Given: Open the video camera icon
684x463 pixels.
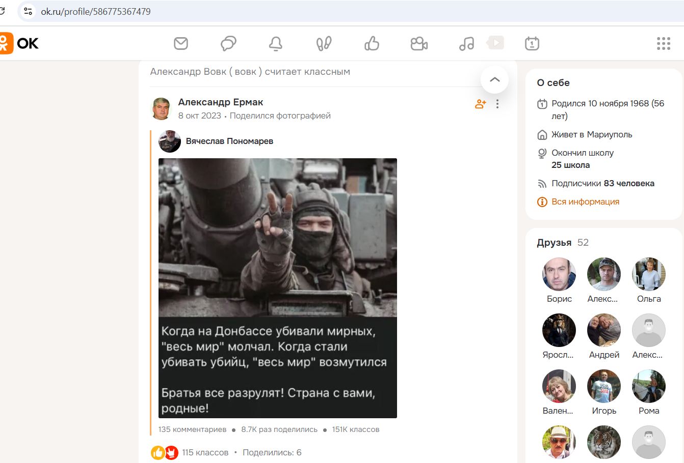Looking at the screenshot, I should tap(419, 44).
